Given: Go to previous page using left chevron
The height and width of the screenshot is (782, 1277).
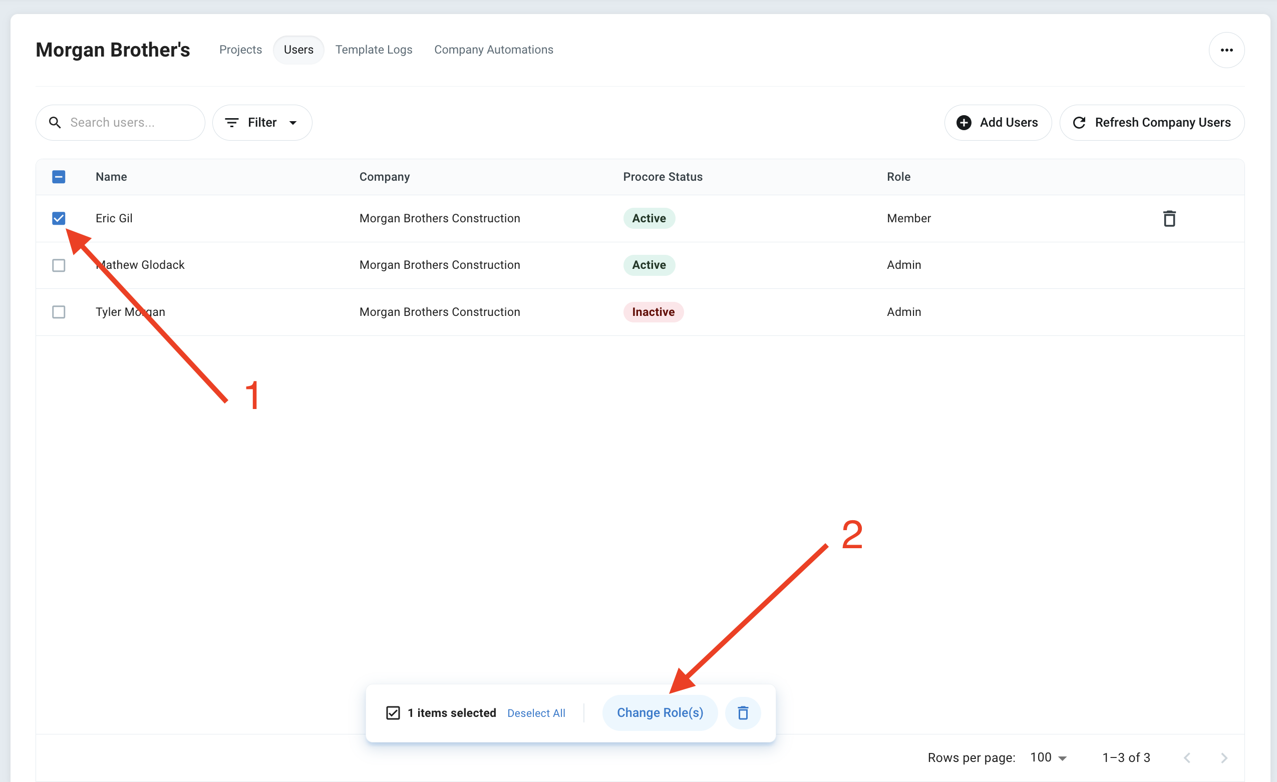Looking at the screenshot, I should click(1187, 758).
